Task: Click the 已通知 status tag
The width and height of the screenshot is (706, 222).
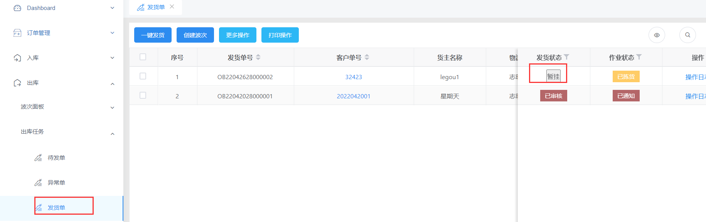Action: click(x=626, y=96)
